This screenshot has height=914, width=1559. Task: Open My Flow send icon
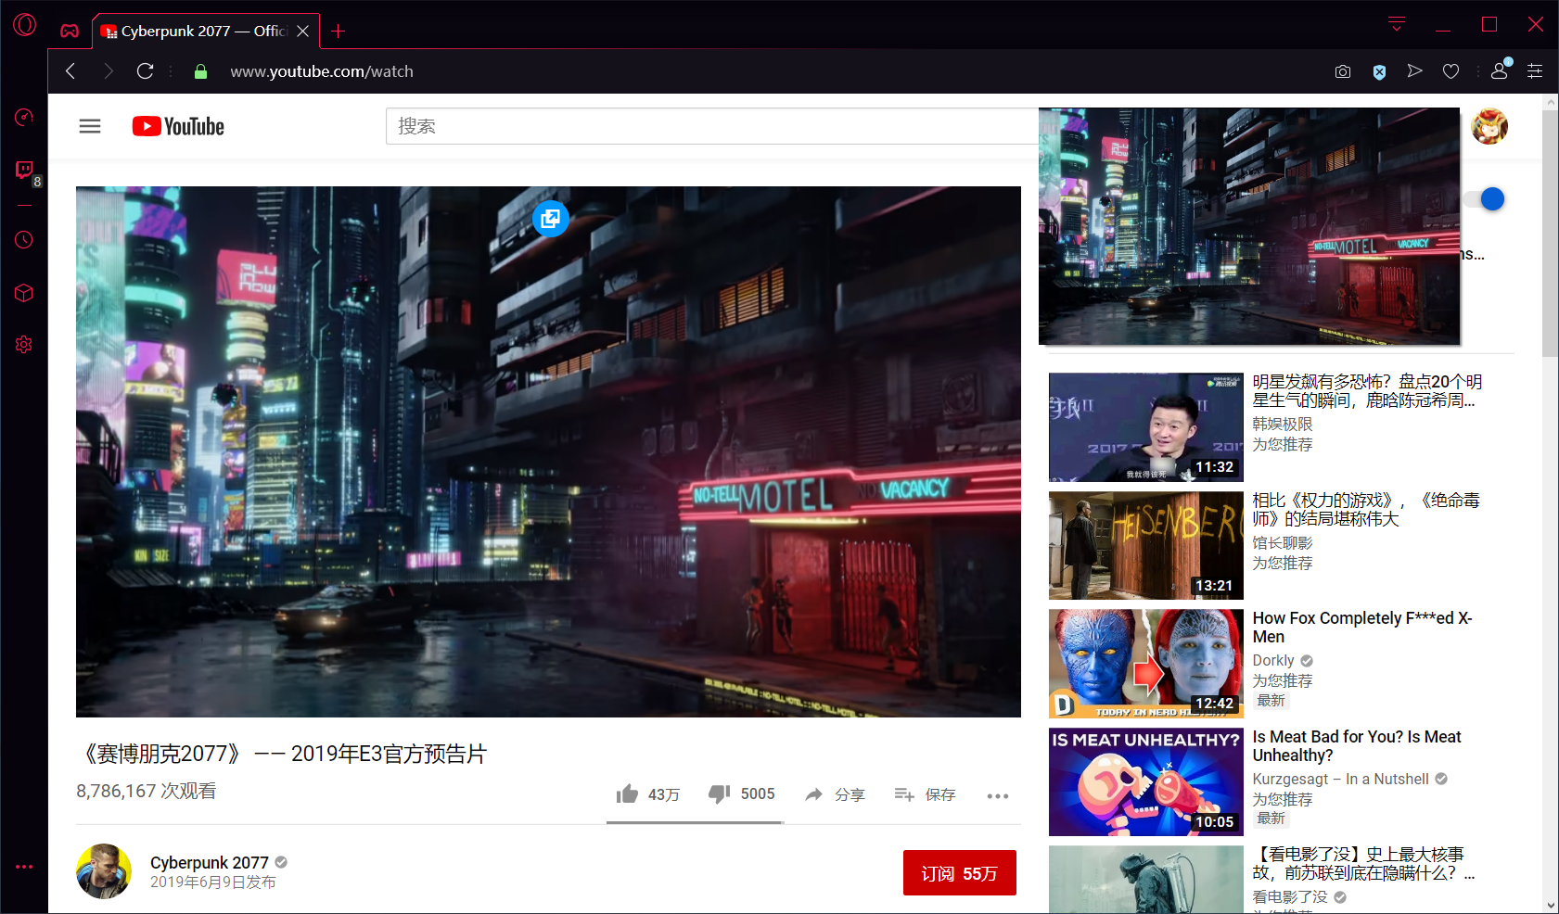[1414, 71]
